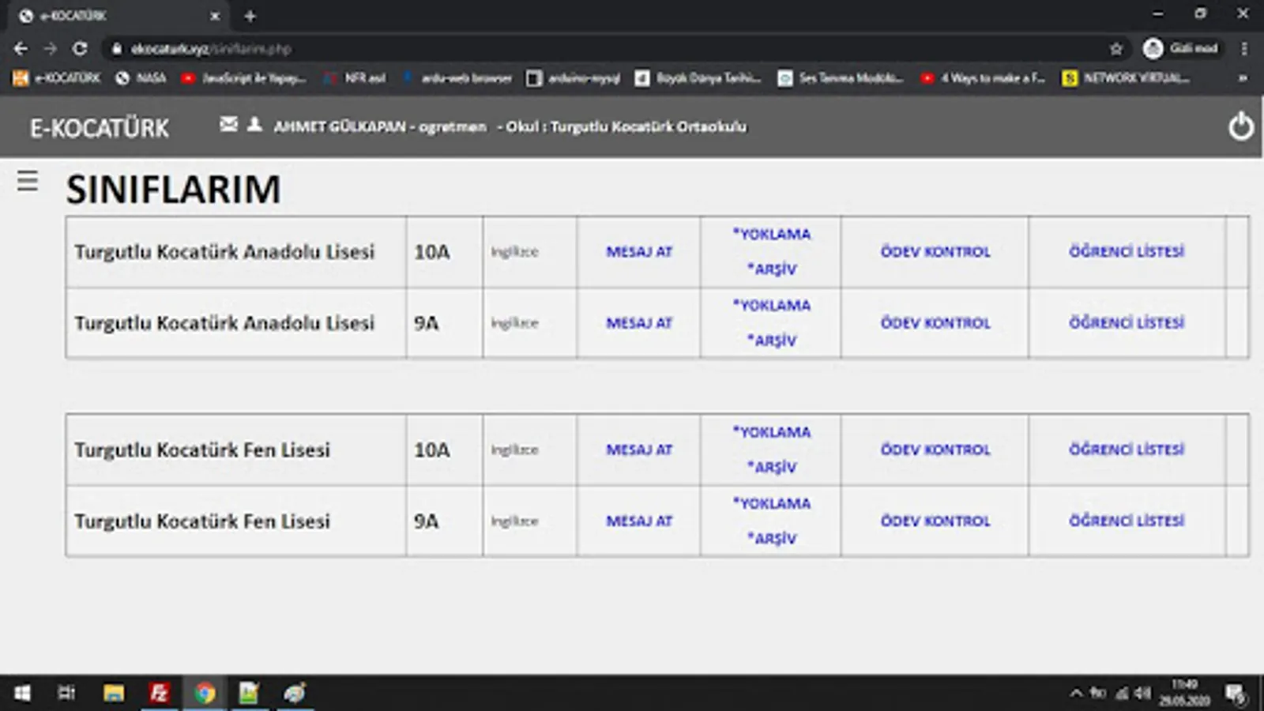Take YOKLAMA for Fen Lisesi 10A
Screen dimensions: 1264x711
point(772,432)
